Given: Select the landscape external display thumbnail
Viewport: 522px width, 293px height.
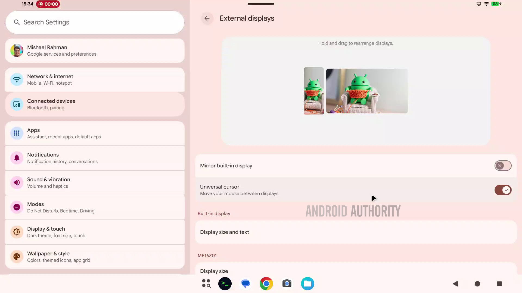Looking at the screenshot, I should click(x=367, y=91).
